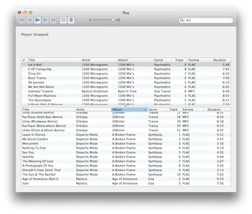Select 'Cling On' row
252x214 pixels.
pos(126,73)
